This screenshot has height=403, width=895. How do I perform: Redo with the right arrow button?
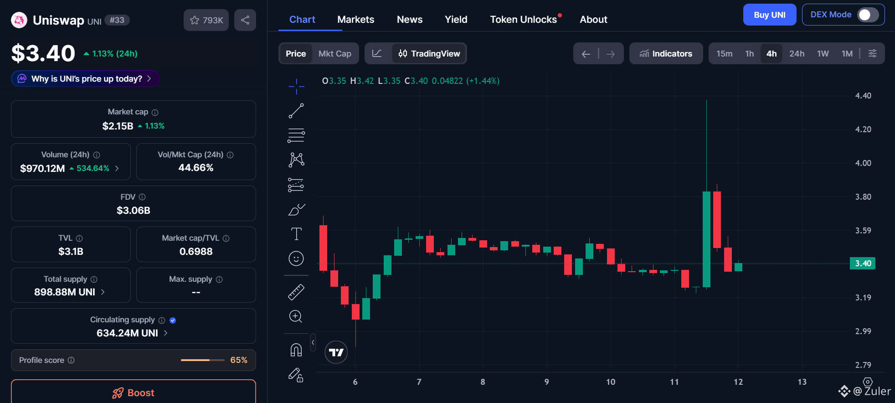pos(611,54)
